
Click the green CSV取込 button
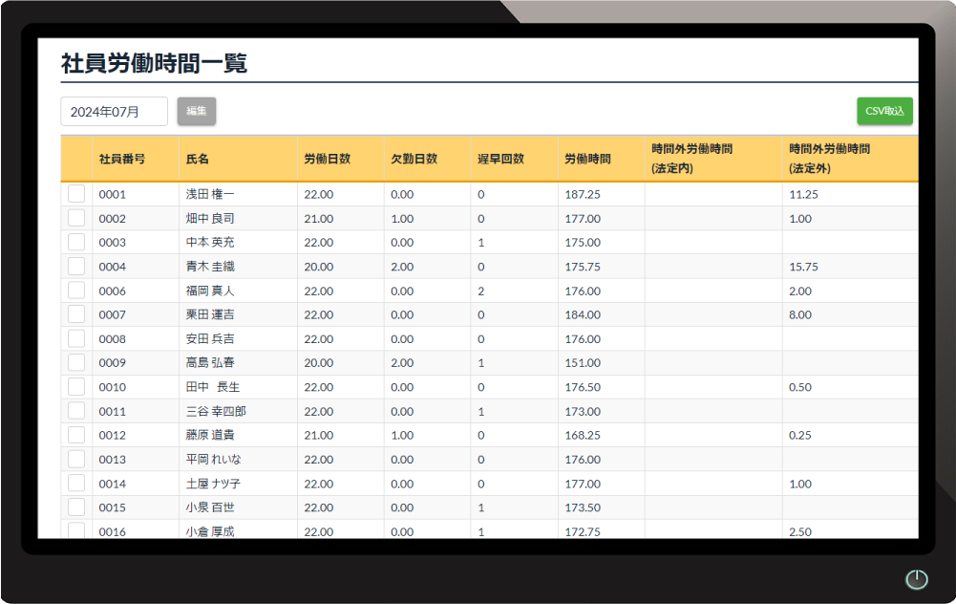pos(884,111)
